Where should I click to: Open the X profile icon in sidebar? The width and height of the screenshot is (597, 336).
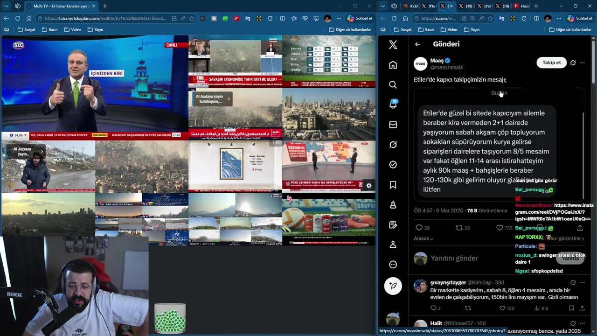tap(393, 245)
